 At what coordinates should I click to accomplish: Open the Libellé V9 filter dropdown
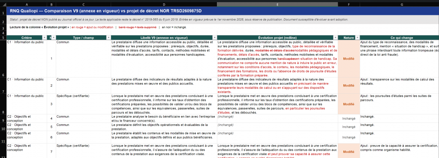click(x=214, y=38)
